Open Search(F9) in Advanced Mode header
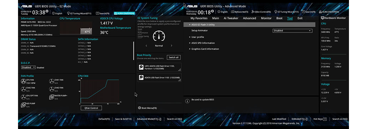 (309, 12)
